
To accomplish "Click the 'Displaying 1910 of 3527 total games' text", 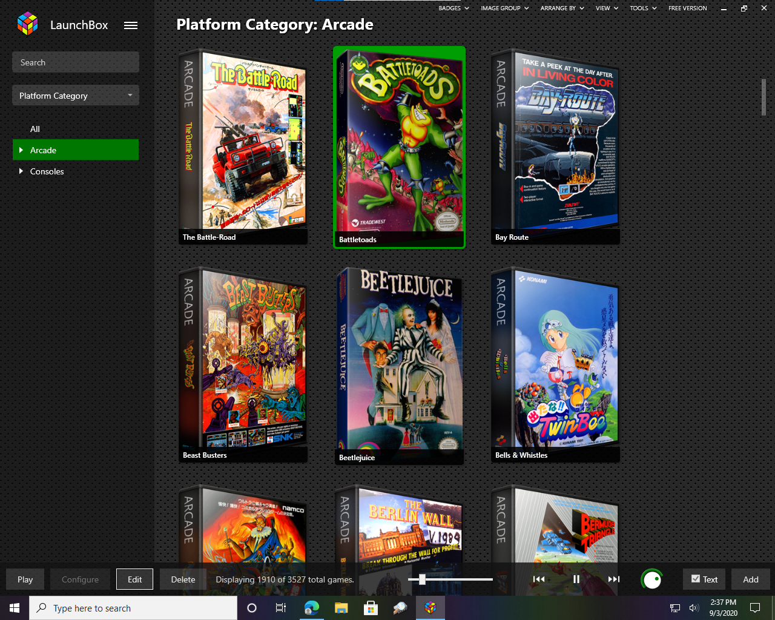I will pos(285,579).
